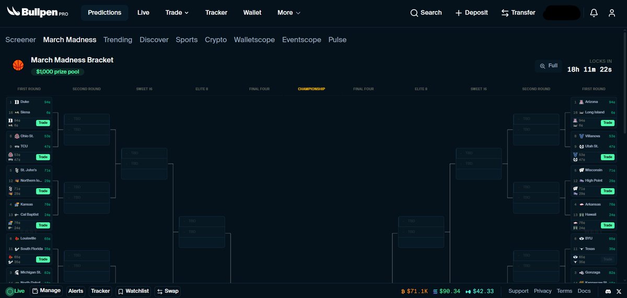Open Swap in the bottom bar
The width and height of the screenshot is (627, 298).
[x=167, y=291]
